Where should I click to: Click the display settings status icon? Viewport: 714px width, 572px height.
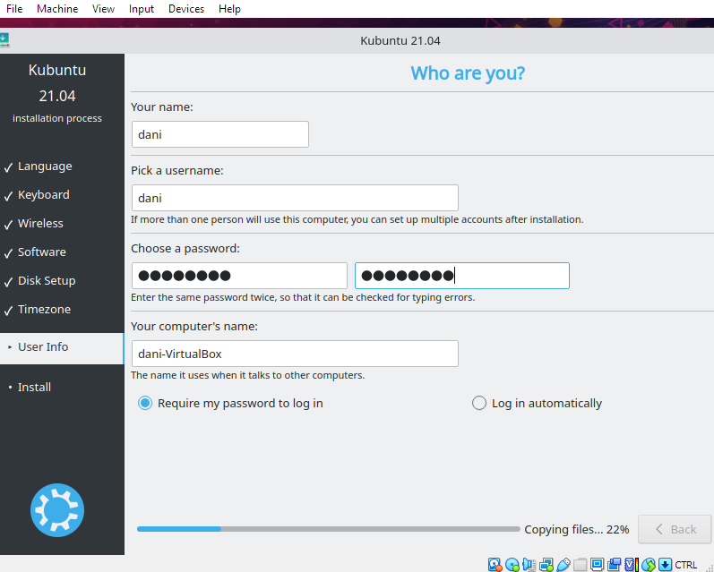point(597,565)
